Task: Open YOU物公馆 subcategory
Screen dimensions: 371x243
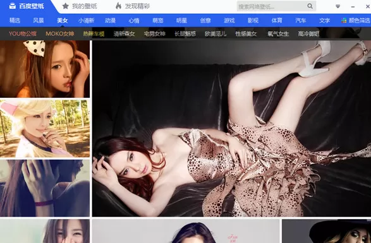Action: (23, 34)
